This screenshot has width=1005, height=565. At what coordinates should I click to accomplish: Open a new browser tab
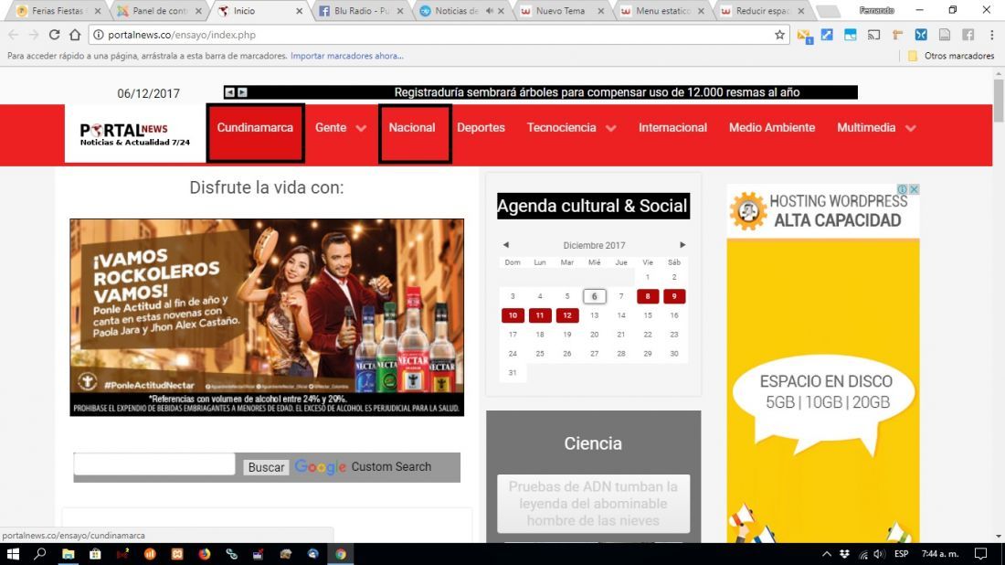pyautogui.click(x=828, y=12)
